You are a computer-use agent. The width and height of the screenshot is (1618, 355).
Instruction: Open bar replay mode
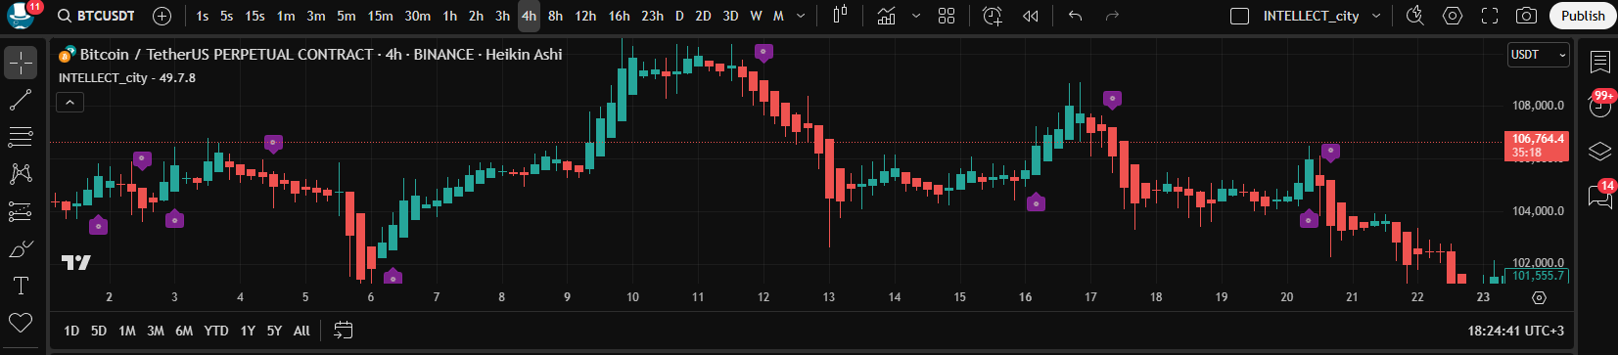pos(1031,16)
